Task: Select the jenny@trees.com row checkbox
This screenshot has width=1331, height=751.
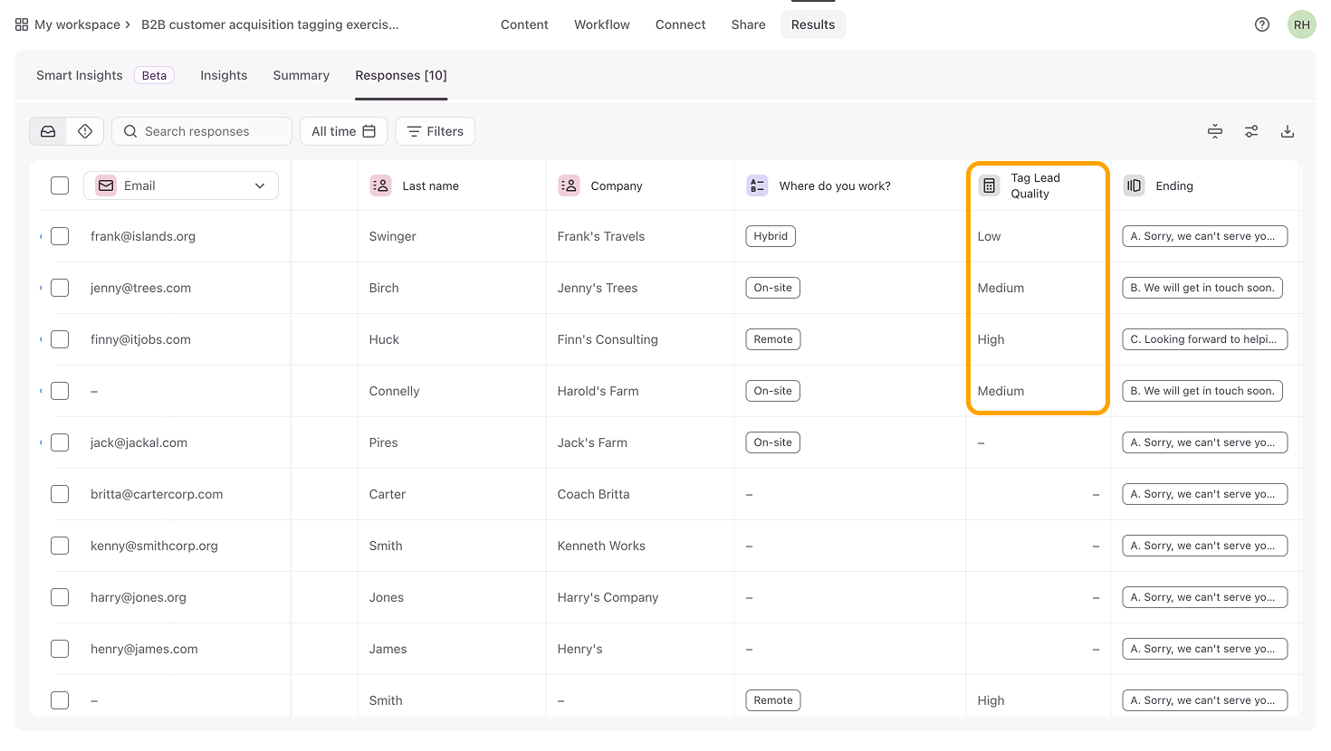Action: [60, 288]
